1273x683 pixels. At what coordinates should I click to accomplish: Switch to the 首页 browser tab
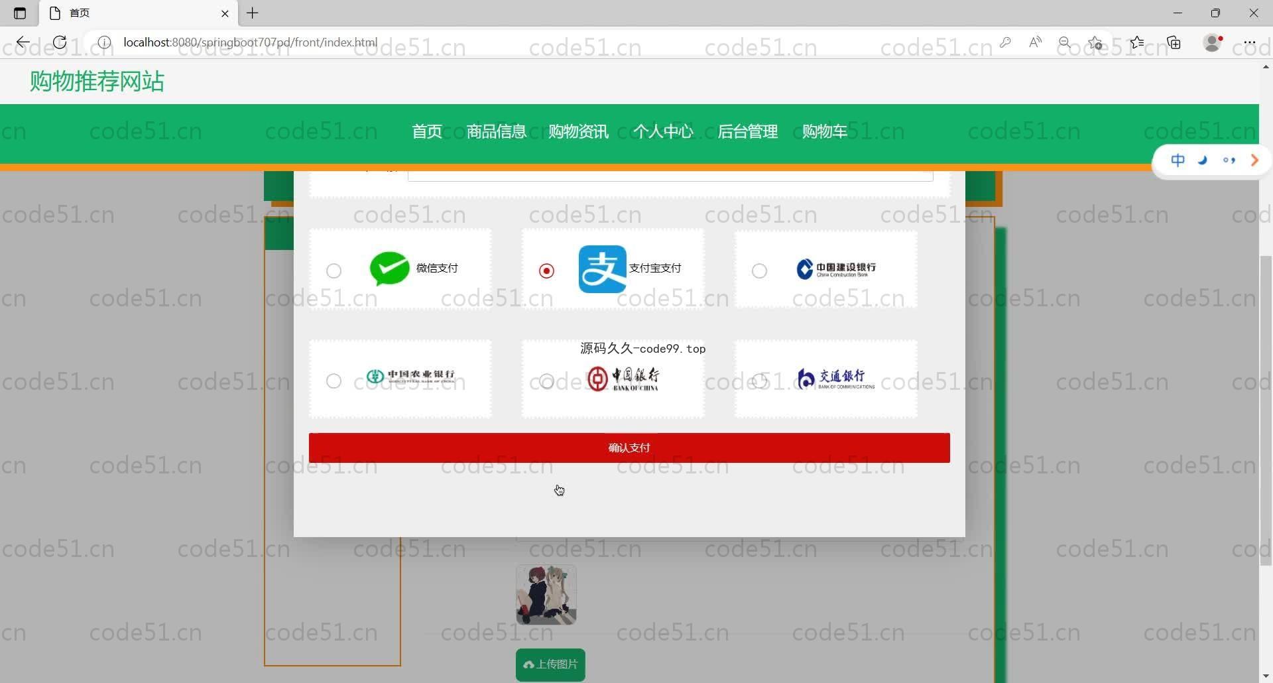[139, 13]
